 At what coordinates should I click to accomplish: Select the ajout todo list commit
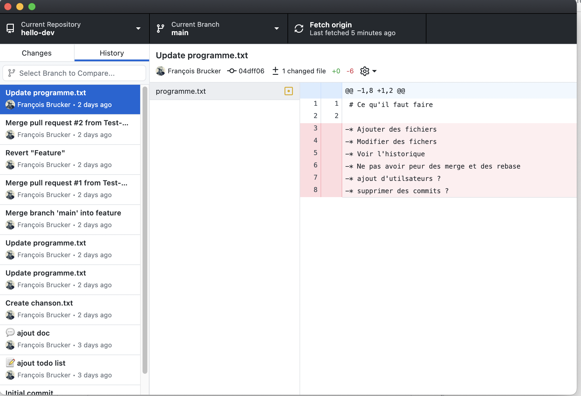pos(70,369)
